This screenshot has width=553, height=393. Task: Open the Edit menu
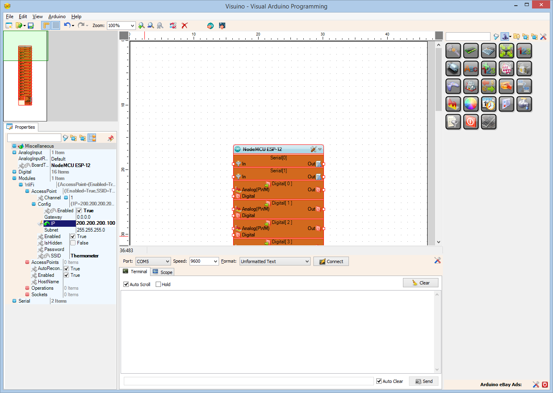click(x=23, y=17)
